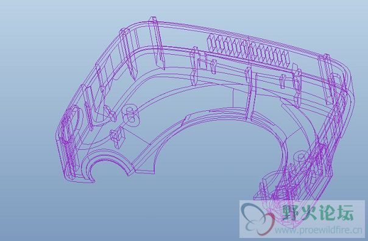The width and height of the screenshot is (368, 241).
Task: Click the 野火论坛 watermark text
Action: click(x=318, y=212)
